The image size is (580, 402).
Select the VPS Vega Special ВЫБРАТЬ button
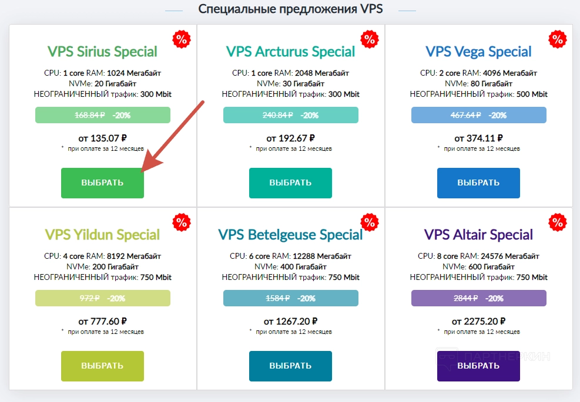pyautogui.click(x=478, y=183)
